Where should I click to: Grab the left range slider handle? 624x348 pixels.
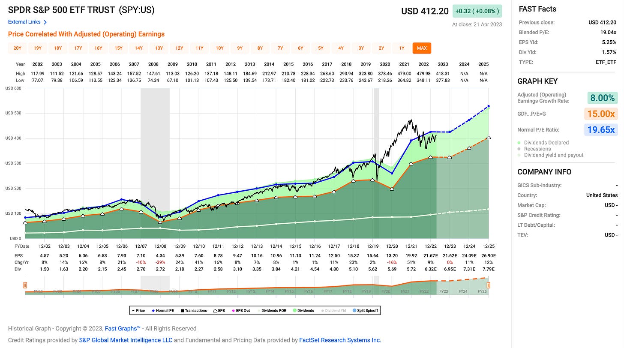(x=25, y=285)
